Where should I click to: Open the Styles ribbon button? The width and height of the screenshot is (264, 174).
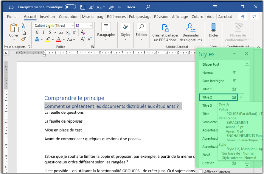[x=125, y=32]
